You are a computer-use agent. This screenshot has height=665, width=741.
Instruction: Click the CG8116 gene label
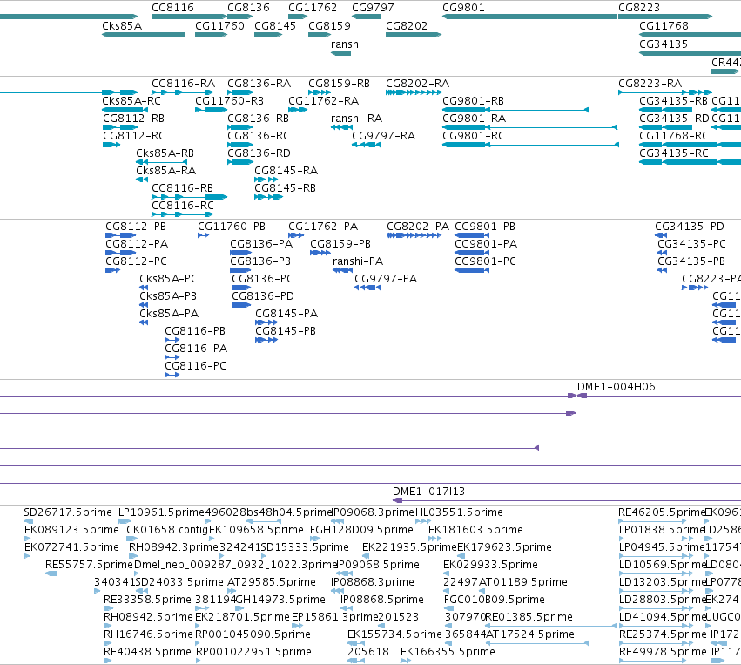pos(172,8)
